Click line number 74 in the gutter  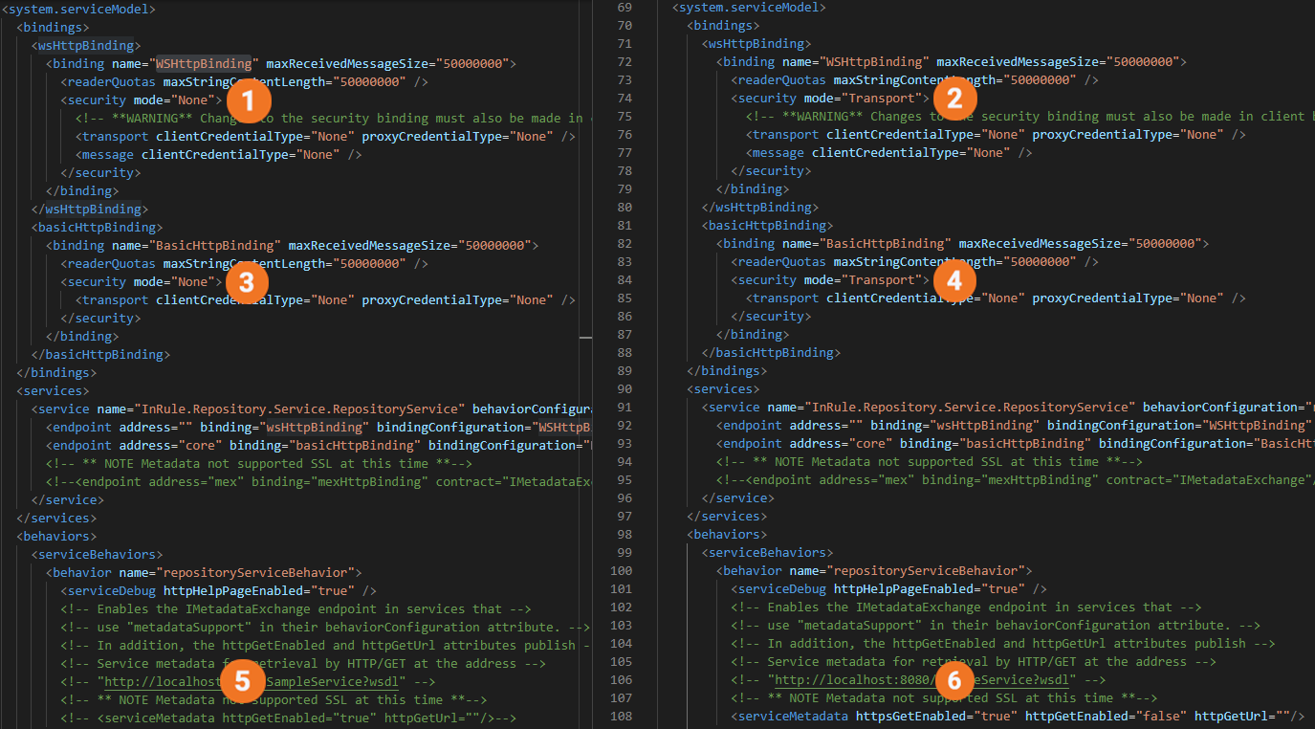(x=625, y=99)
